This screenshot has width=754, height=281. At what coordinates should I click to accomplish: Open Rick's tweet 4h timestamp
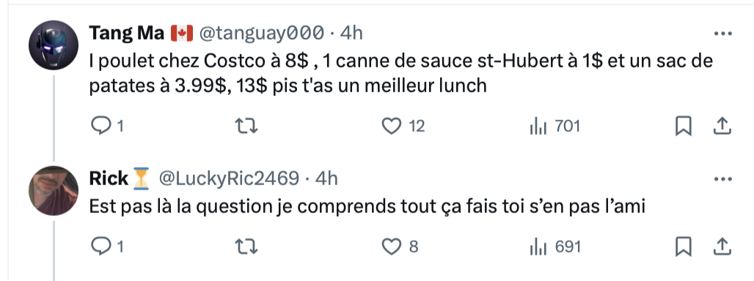tap(326, 179)
